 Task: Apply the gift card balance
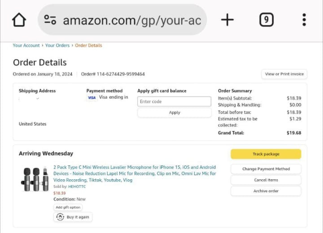[x=174, y=112]
